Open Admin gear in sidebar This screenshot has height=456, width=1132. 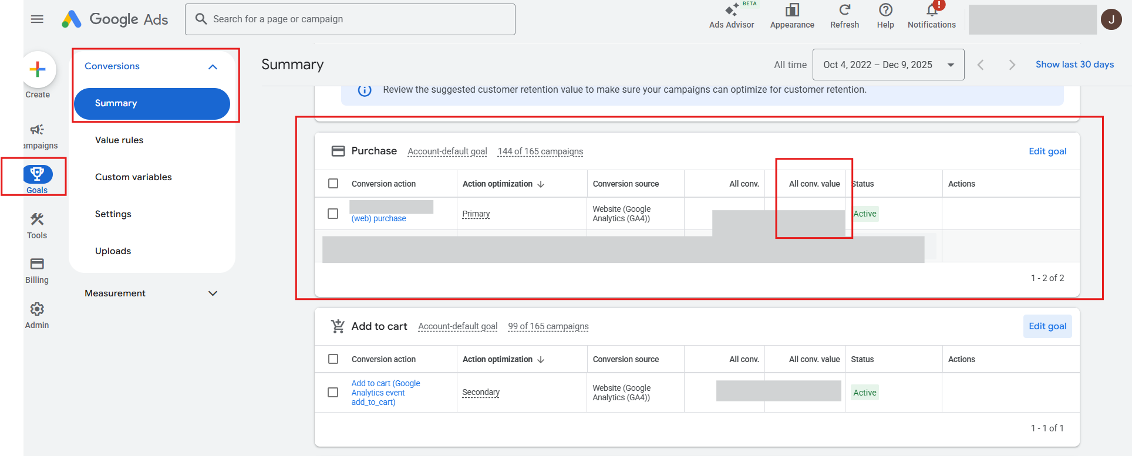click(x=37, y=316)
